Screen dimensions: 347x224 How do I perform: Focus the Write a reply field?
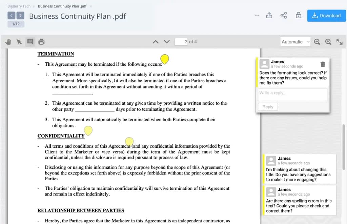(x=293, y=95)
